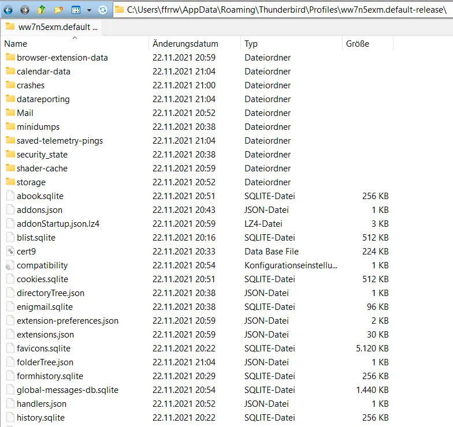Open view options dropdown arrow
The image size is (453, 427).
tap(89, 10)
